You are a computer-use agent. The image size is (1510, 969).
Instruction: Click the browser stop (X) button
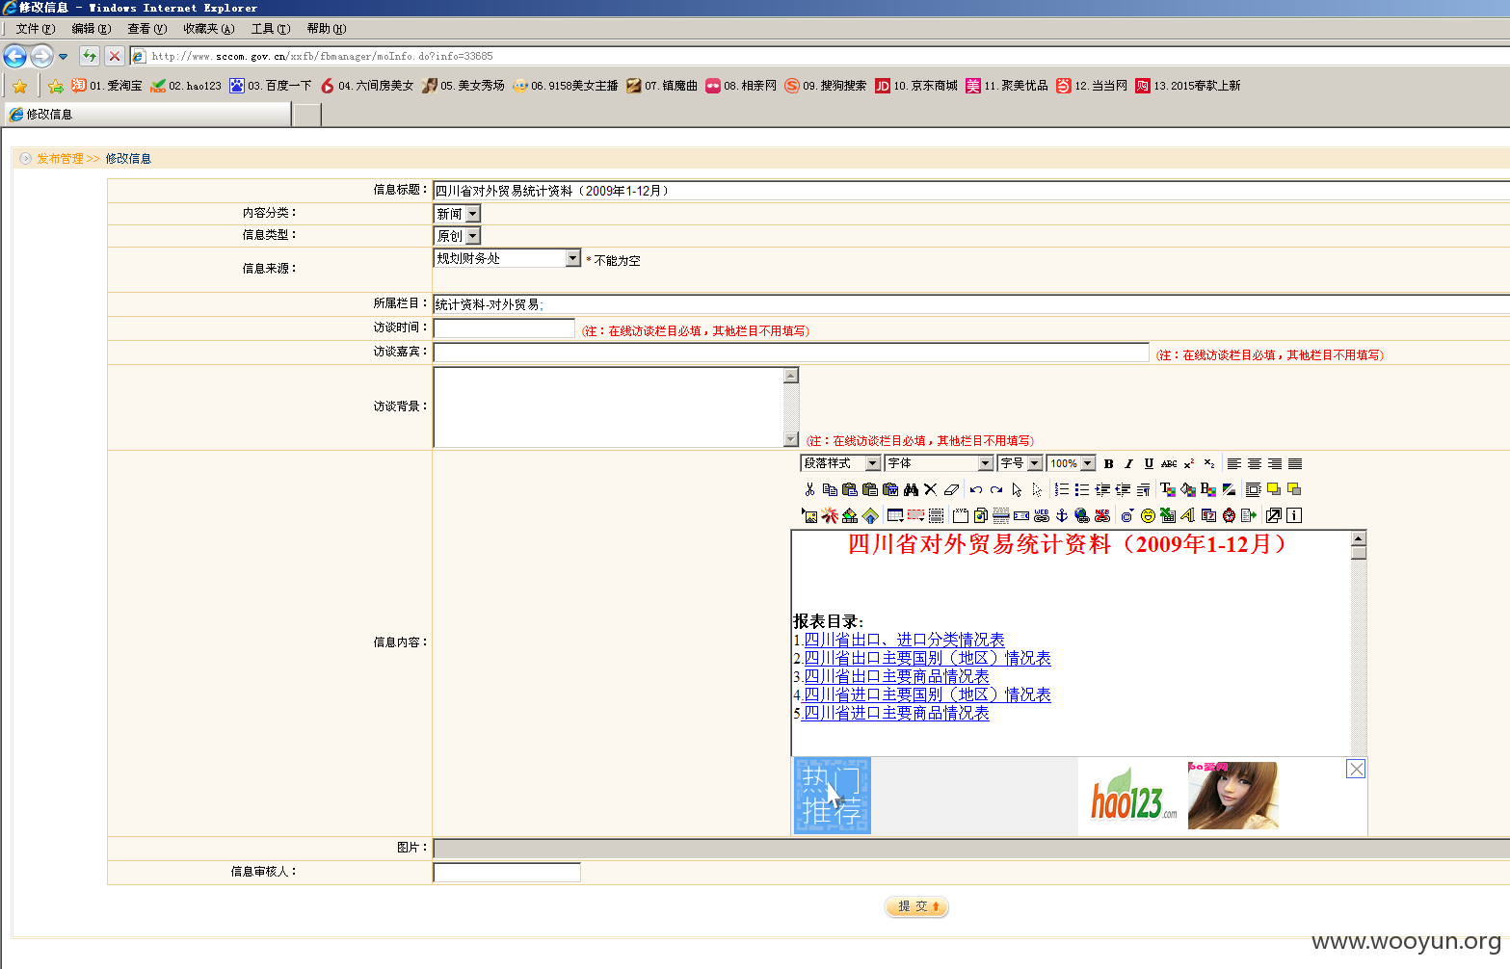[114, 56]
